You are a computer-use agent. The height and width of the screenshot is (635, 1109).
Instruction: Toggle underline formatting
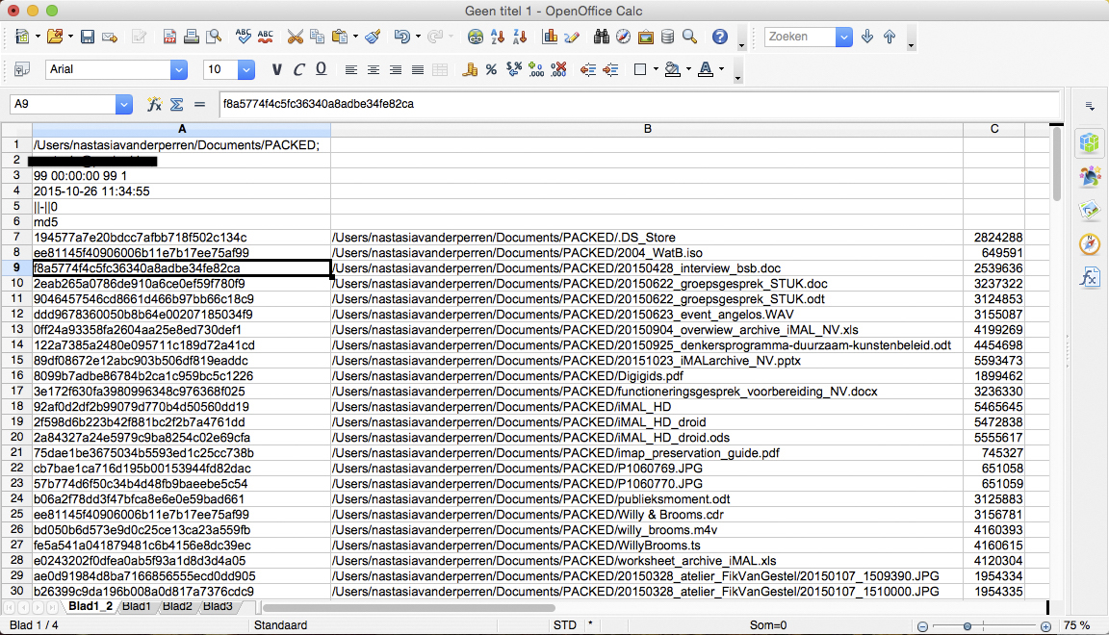[321, 69]
